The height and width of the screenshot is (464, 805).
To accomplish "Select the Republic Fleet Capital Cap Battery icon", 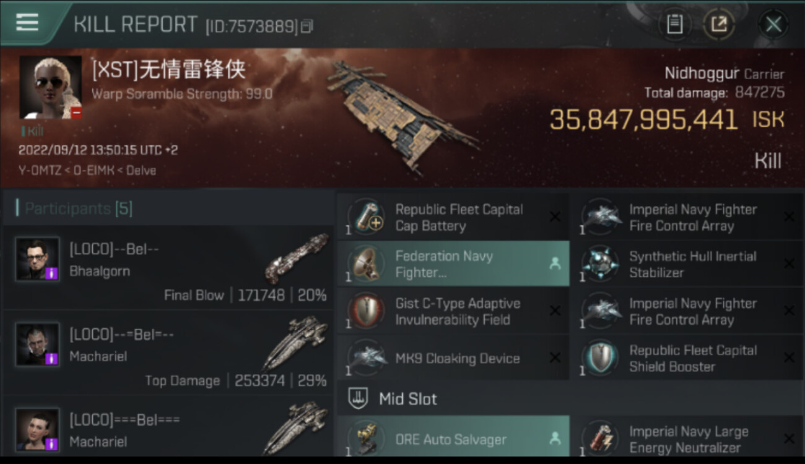I will tap(365, 217).
